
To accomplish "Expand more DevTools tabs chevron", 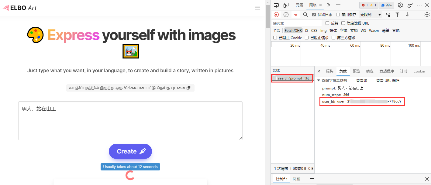I will 329,5.
